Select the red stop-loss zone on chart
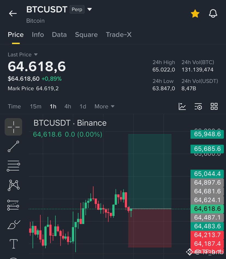The width and height of the screenshot is (226, 259). tap(150, 228)
